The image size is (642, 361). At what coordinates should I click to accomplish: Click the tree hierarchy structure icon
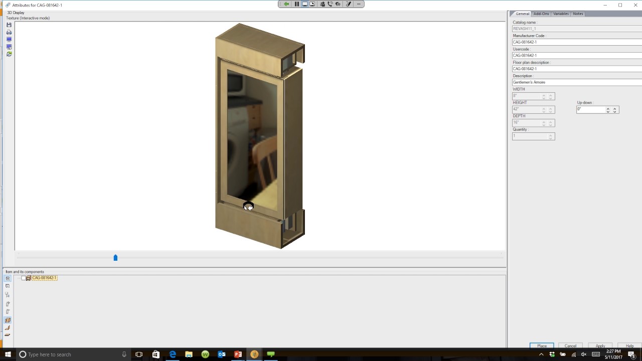(x=8, y=295)
